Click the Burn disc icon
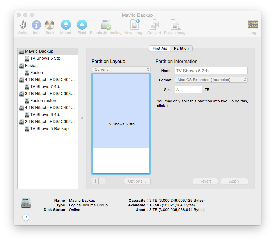Image resolution: width=275 pixels, height=242 pixels. [50, 25]
